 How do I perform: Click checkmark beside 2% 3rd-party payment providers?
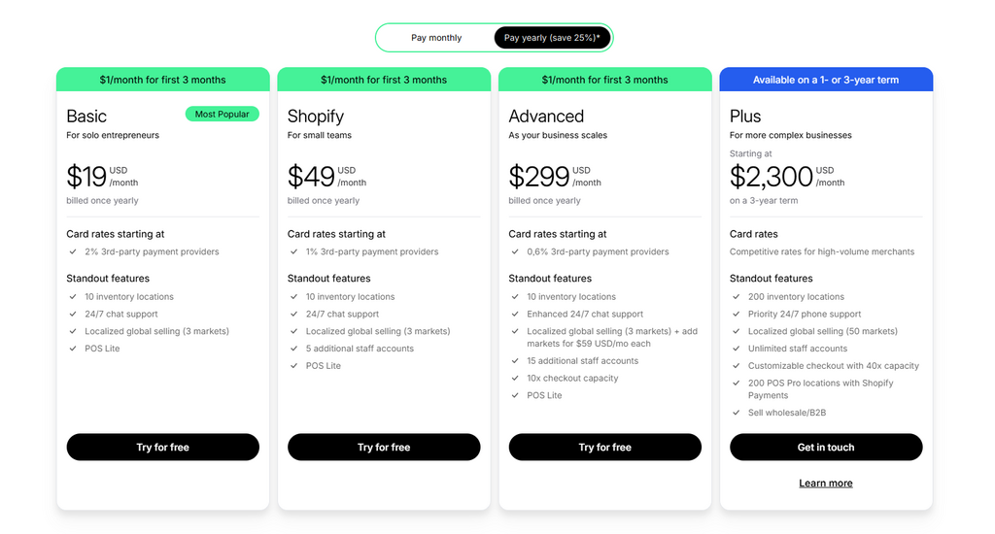(x=73, y=252)
